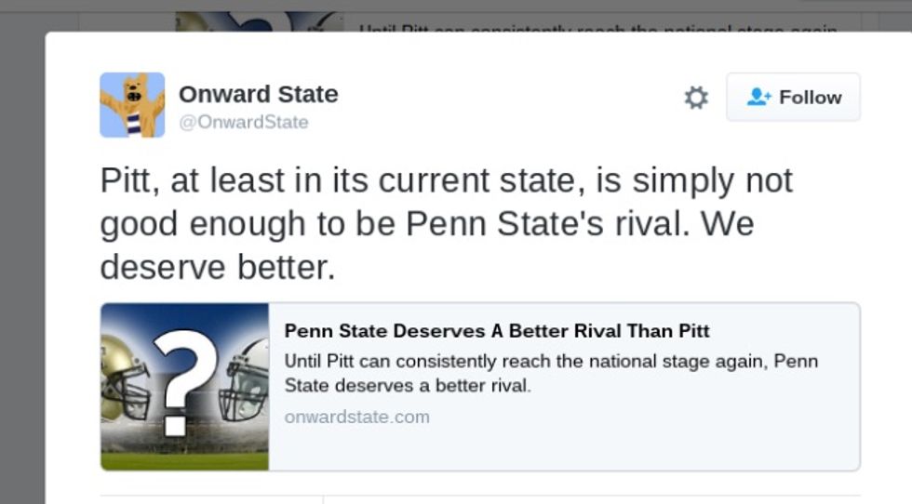Click the "deserve better." ending line of tweet
912x504 pixels.
tap(217, 267)
